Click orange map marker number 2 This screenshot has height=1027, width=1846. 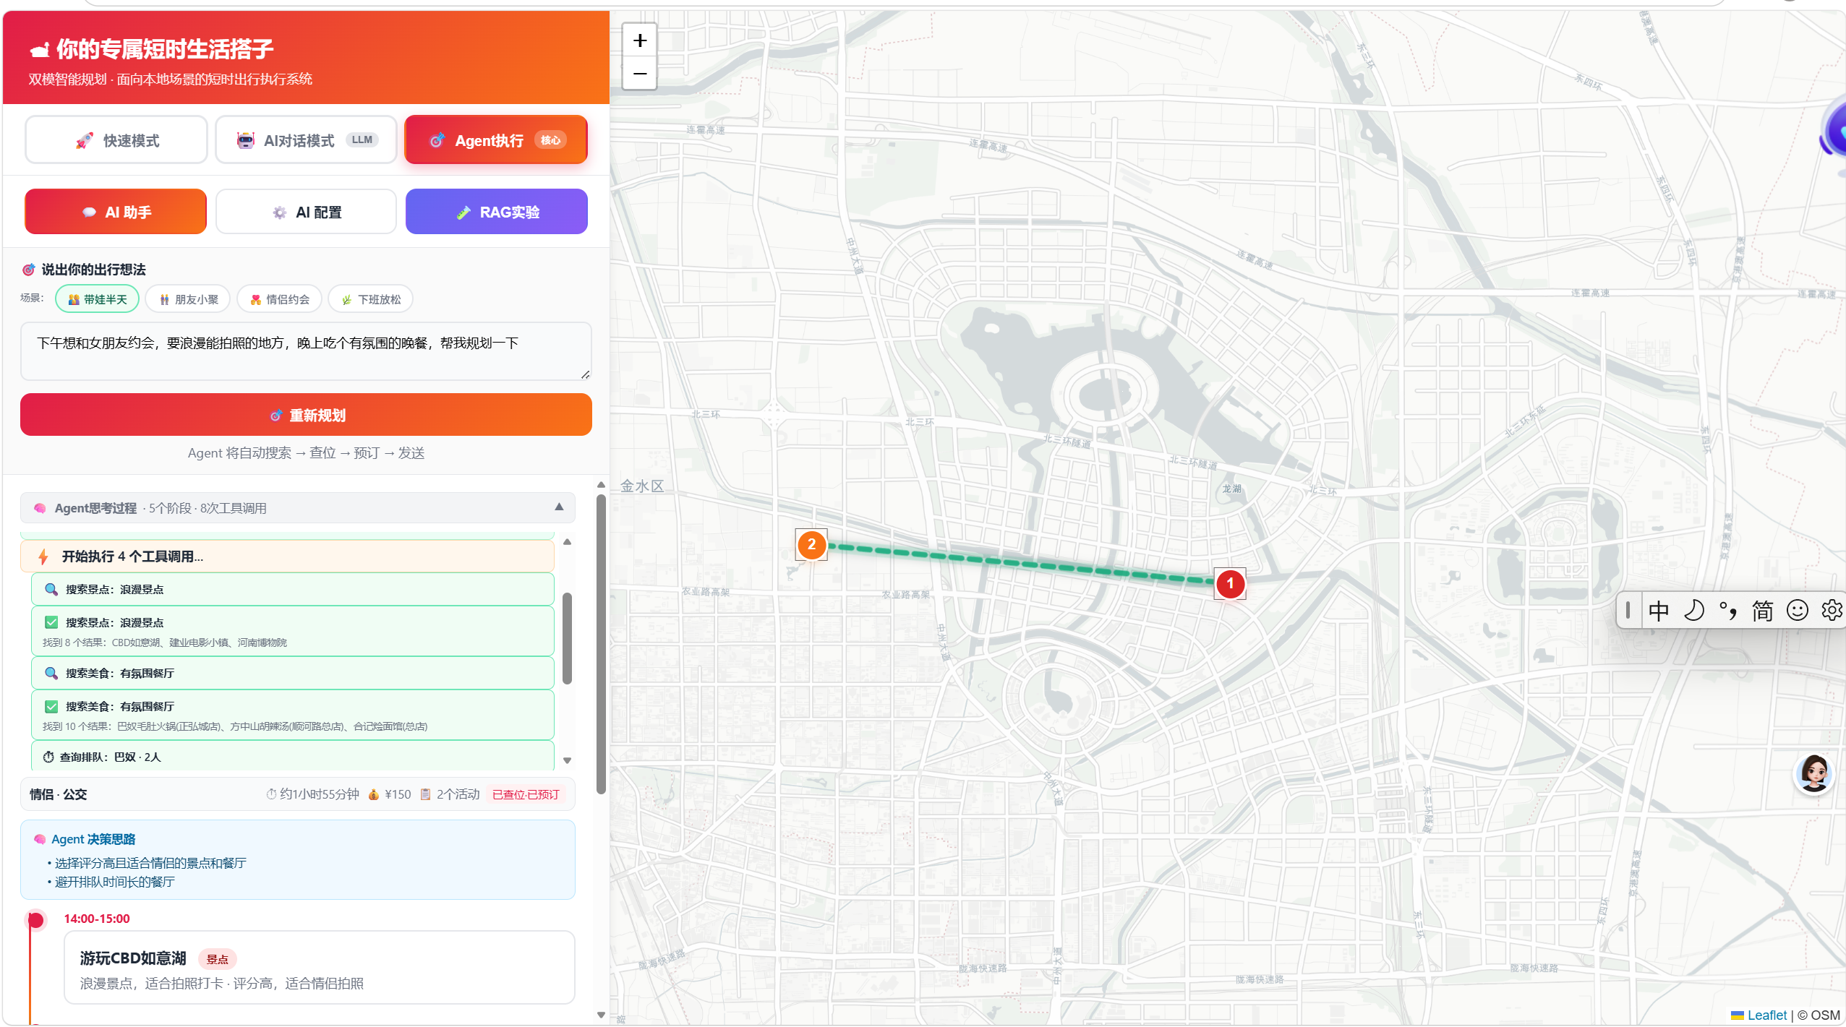tap(811, 544)
